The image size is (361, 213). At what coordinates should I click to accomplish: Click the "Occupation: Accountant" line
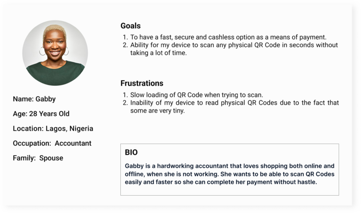click(x=52, y=143)
